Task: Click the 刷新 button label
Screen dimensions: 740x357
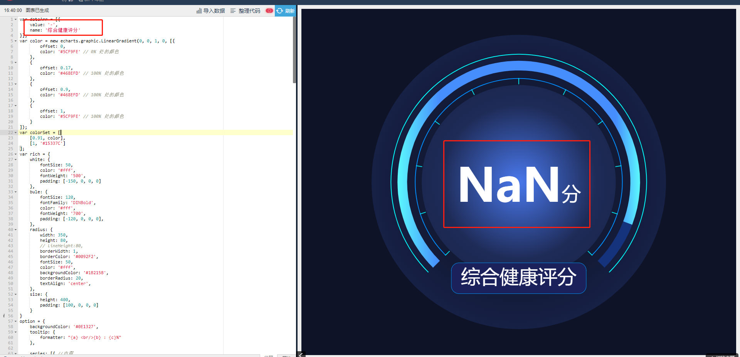Action: click(x=290, y=11)
